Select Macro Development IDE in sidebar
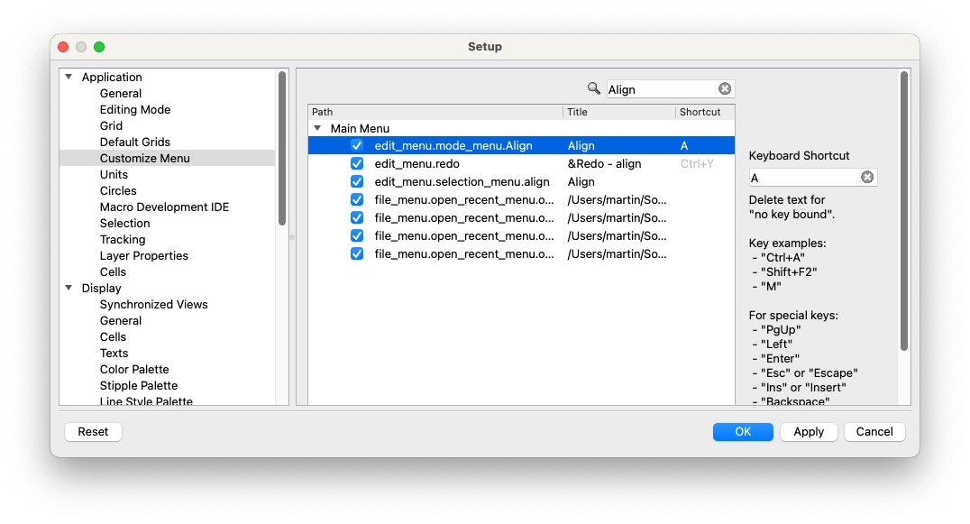This screenshot has height=524, width=970. point(164,207)
